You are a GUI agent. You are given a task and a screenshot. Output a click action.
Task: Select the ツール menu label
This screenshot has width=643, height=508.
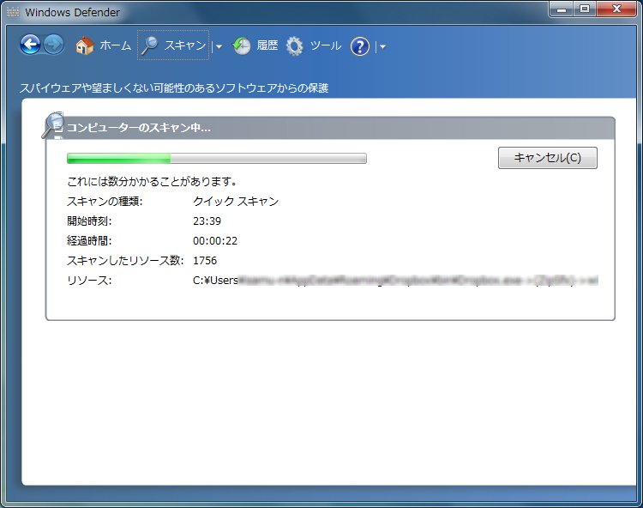click(326, 45)
